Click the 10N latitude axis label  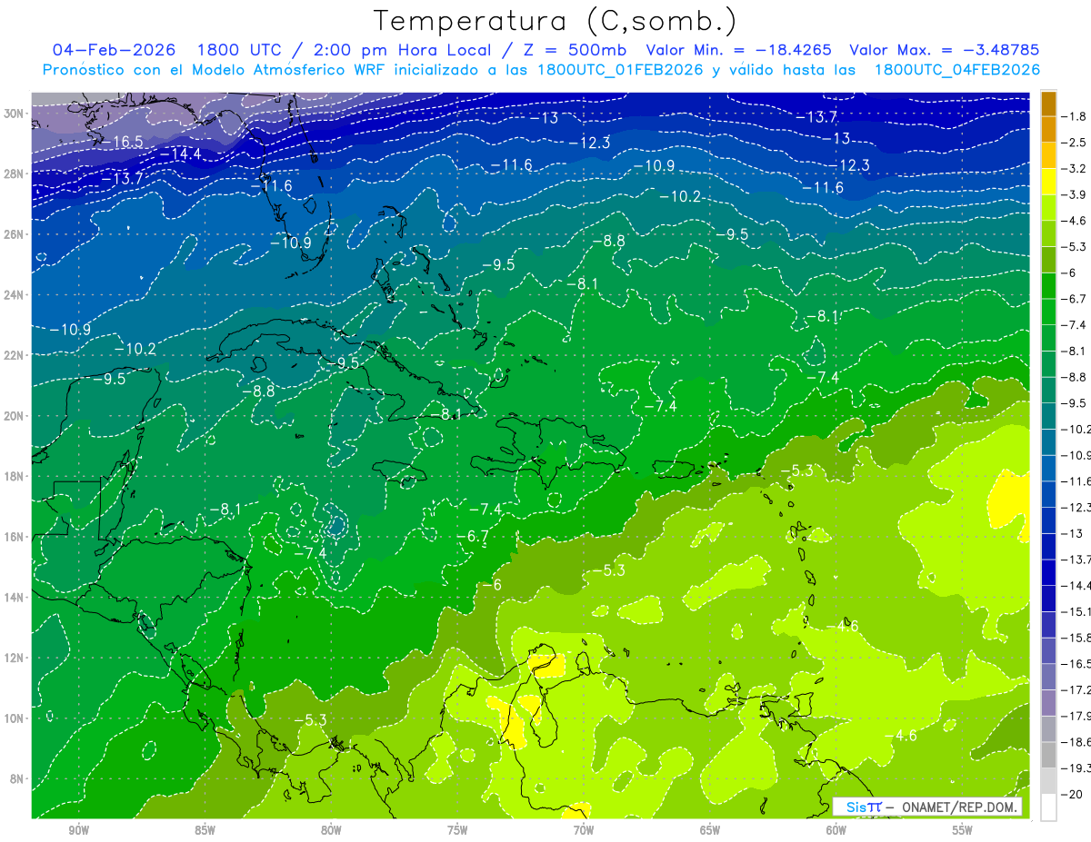pyautogui.click(x=15, y=718)
